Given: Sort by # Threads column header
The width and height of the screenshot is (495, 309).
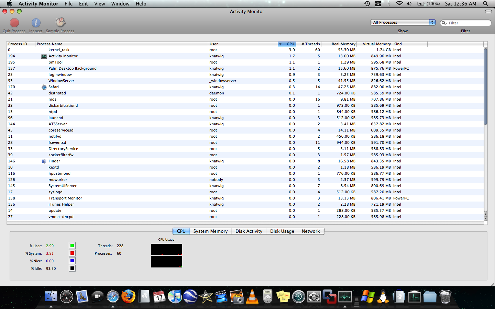Looking at the screenshot, I should pyautogui.click(x=309, y=44).
